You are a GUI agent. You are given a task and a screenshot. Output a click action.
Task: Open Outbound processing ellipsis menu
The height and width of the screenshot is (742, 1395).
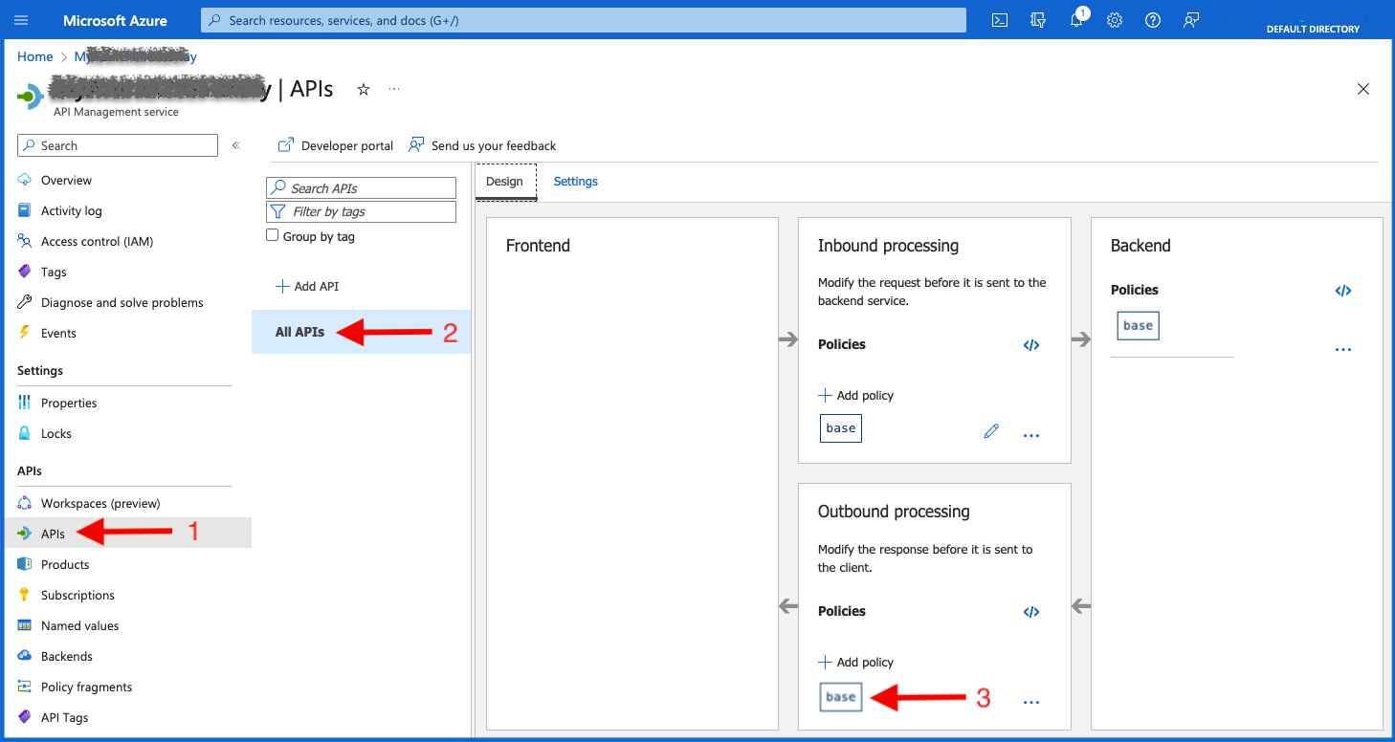click(x=1031, y=702)
